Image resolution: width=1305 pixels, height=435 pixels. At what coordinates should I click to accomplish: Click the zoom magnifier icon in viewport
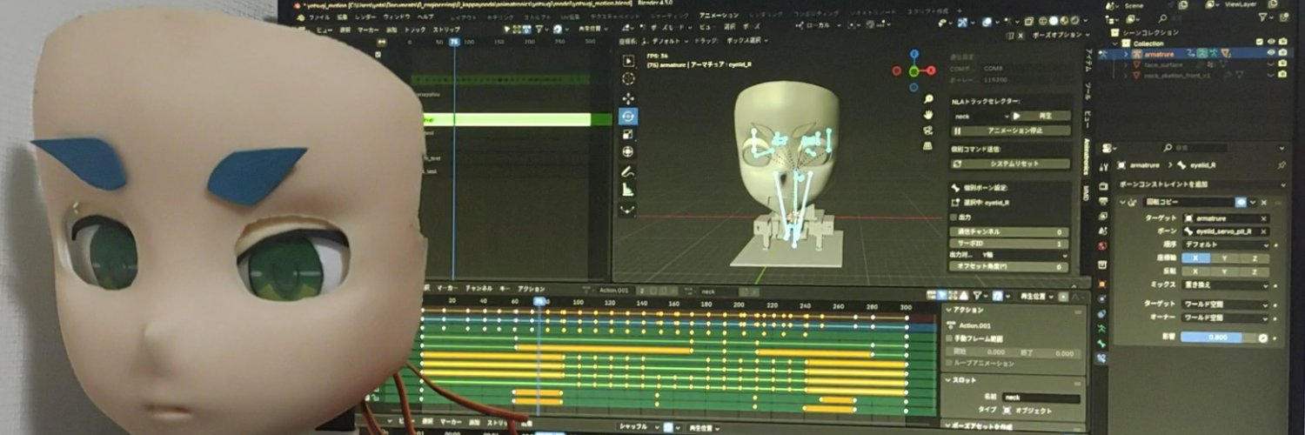tap(929, 99)
